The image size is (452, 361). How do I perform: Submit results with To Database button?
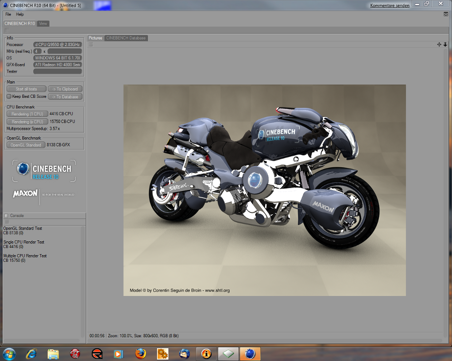(x=65, y=97)
